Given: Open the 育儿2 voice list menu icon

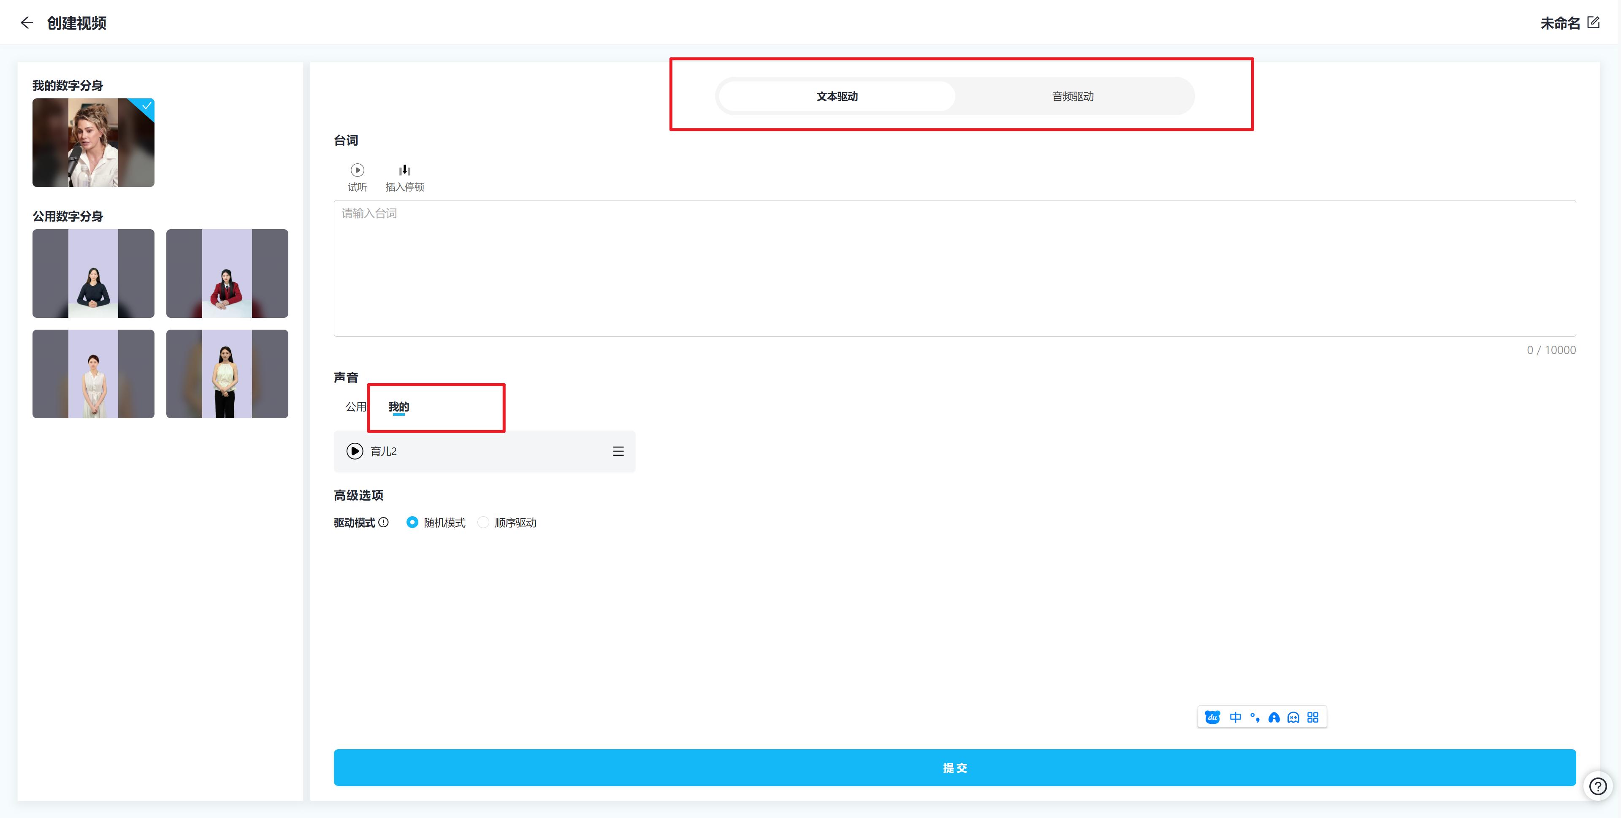Looking at the screenshot, I should tap(618, 451).
